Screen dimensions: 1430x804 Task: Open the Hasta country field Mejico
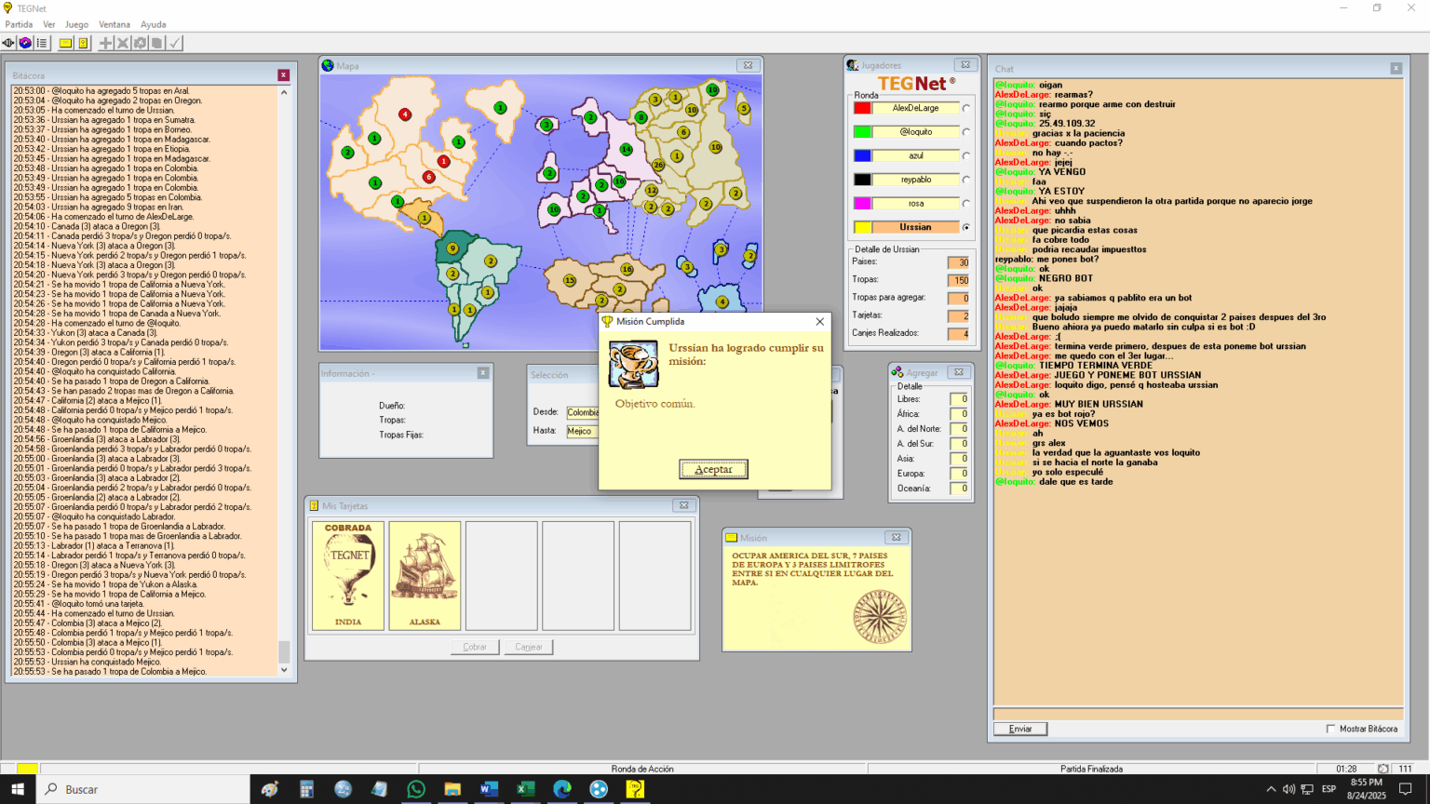coord(583,431)
